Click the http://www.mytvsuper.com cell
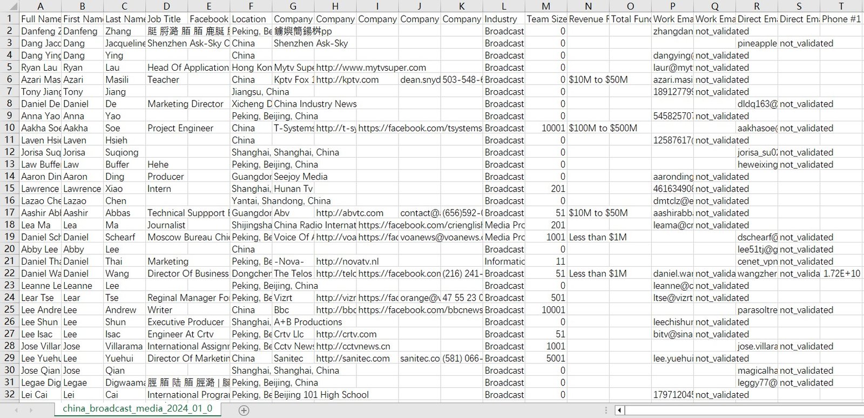The width and height of the screenshot is (864, 418). tap(371, 68)
